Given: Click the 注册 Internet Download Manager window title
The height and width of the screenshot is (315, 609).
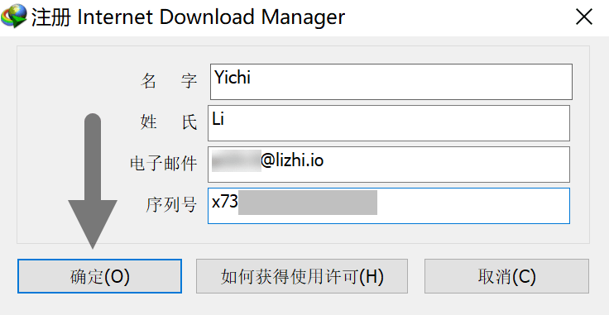Looking at the screenshot, I should (188, 17).
